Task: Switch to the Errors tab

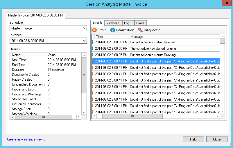Action: 140,23
